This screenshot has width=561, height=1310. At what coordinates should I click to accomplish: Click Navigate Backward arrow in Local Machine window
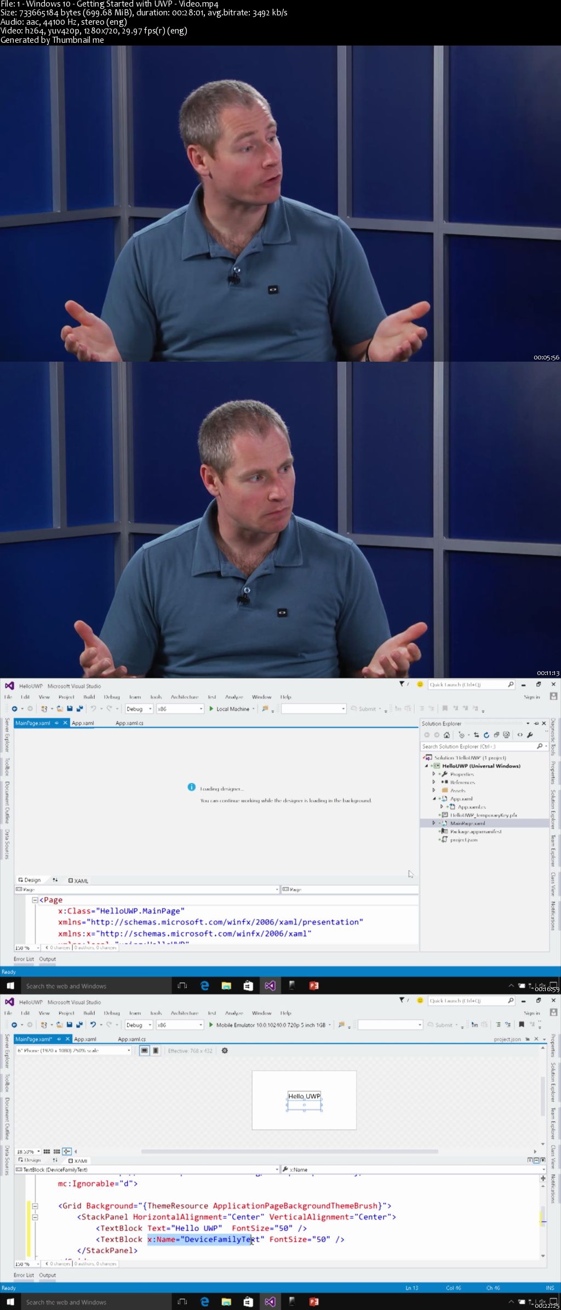15,709
